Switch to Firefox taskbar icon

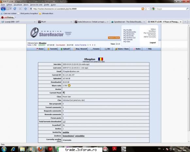40,149
